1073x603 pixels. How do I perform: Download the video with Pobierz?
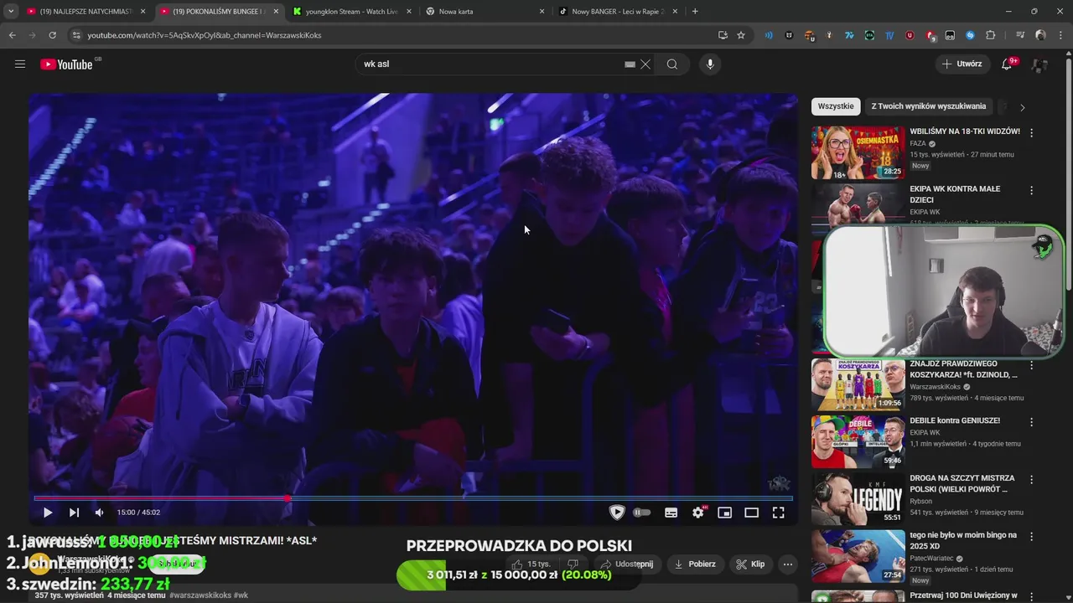click(x=696, y=564)
